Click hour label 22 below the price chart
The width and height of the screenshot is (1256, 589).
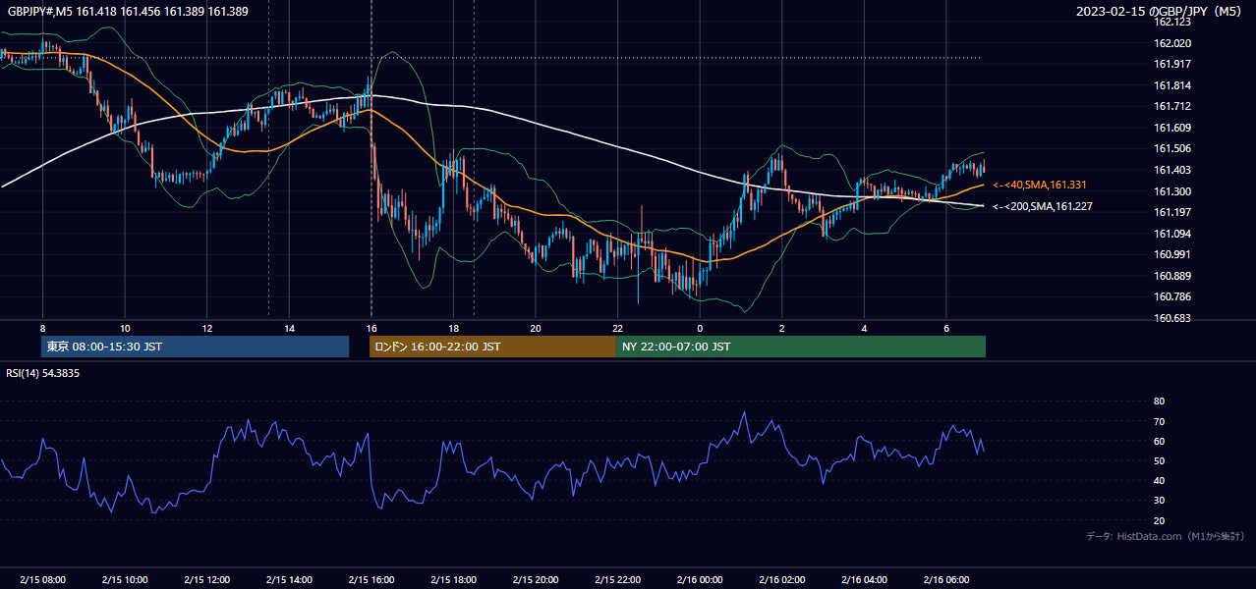(x=617, y=328)
